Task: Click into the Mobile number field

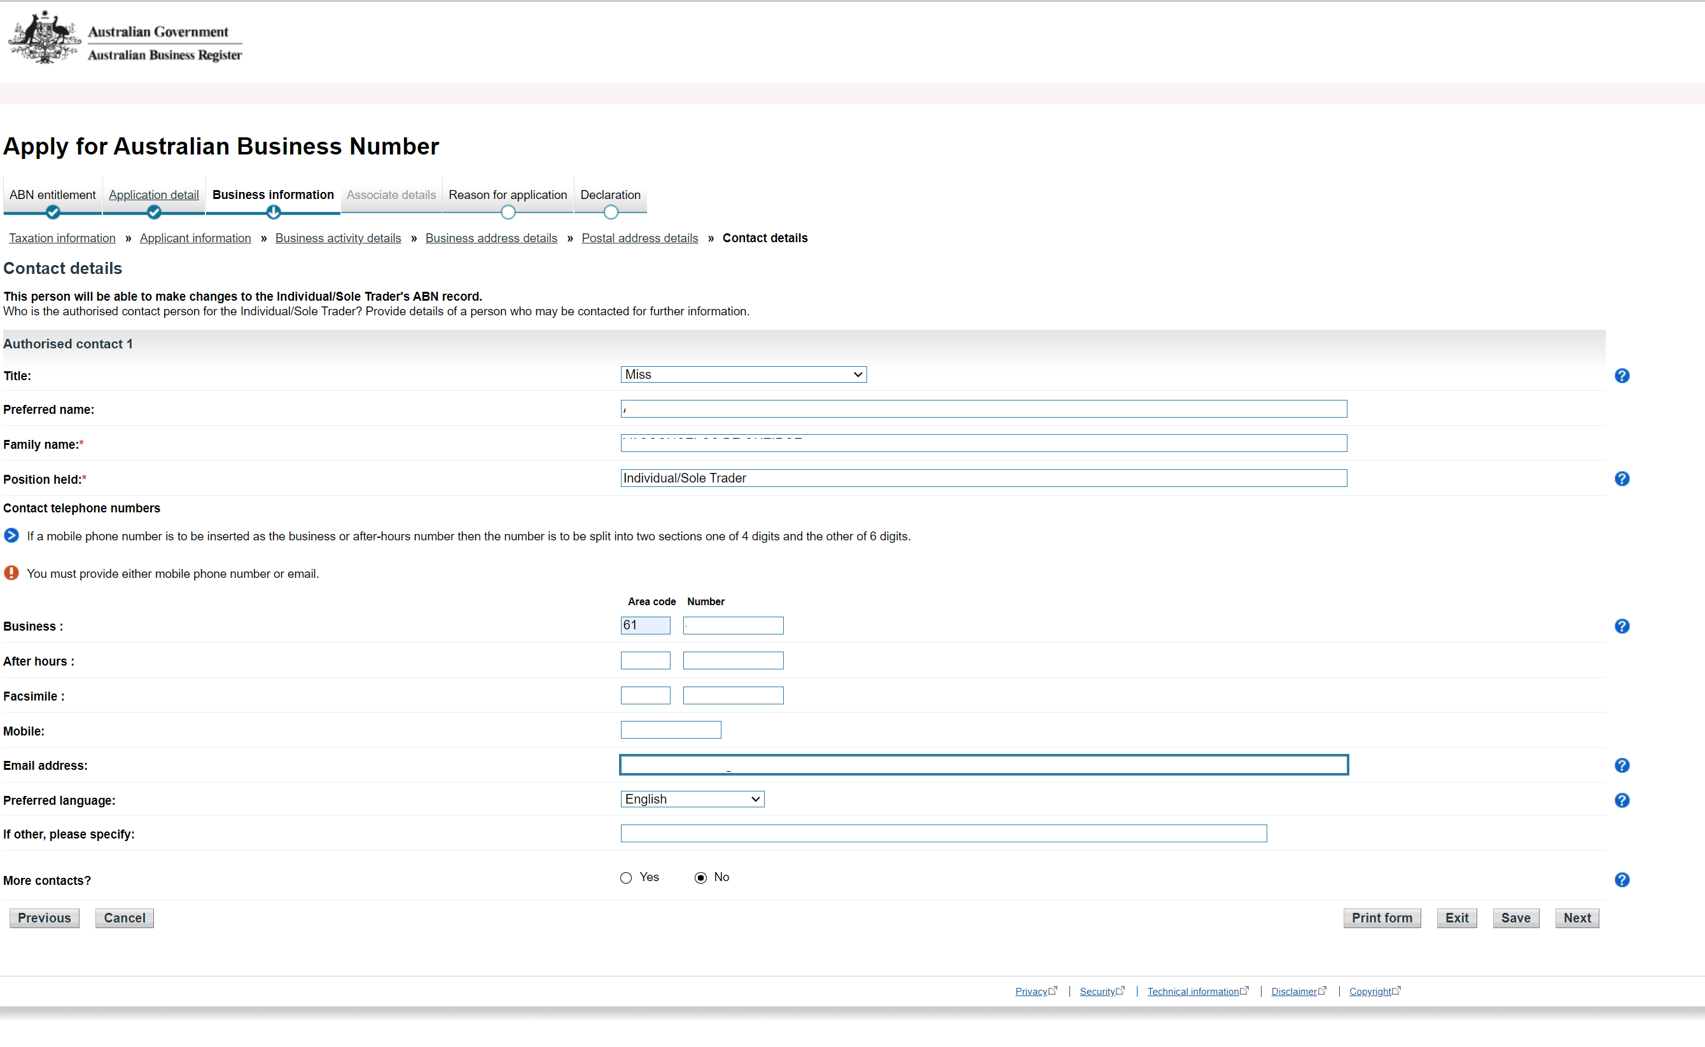Action: 670,730
